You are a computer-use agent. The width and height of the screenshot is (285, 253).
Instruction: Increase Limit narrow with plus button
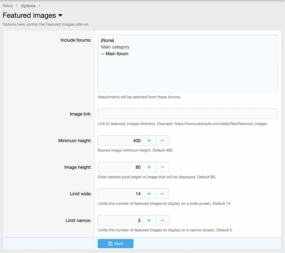point(149,220)
